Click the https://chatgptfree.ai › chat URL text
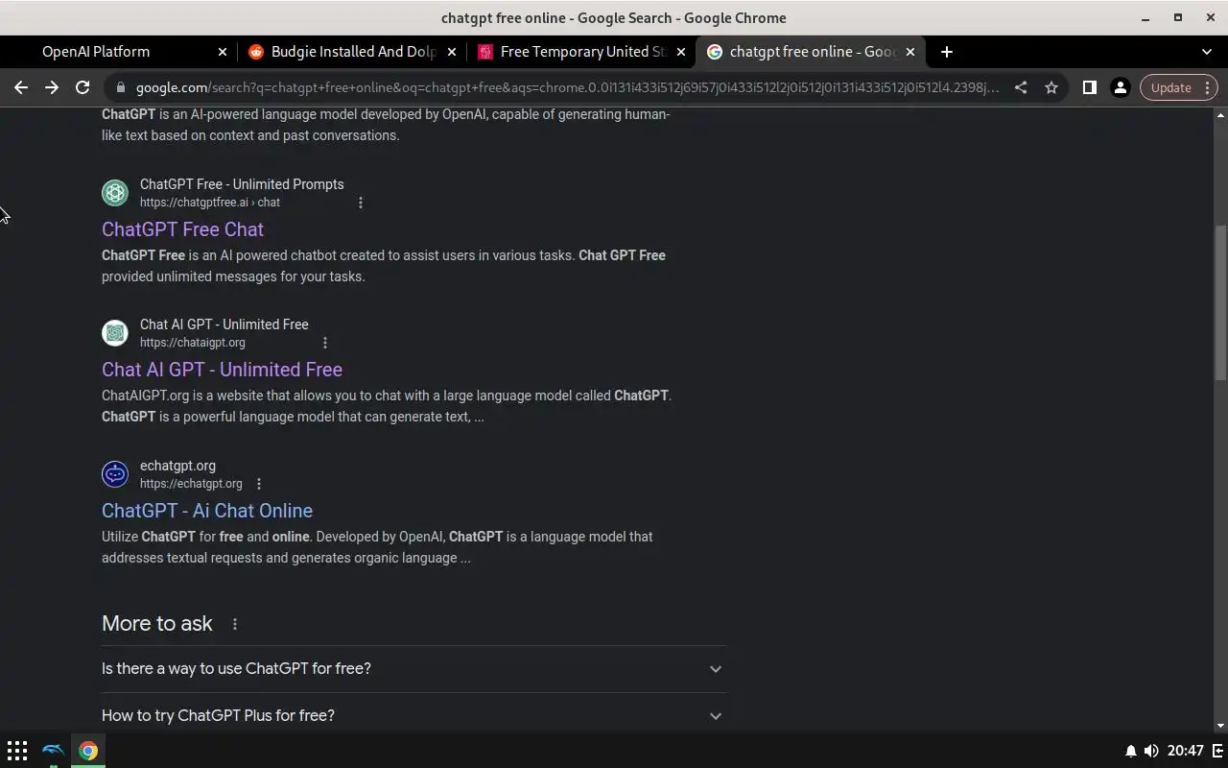The height and width of the screenshot is (768, 1228). [x=210, y=203]
